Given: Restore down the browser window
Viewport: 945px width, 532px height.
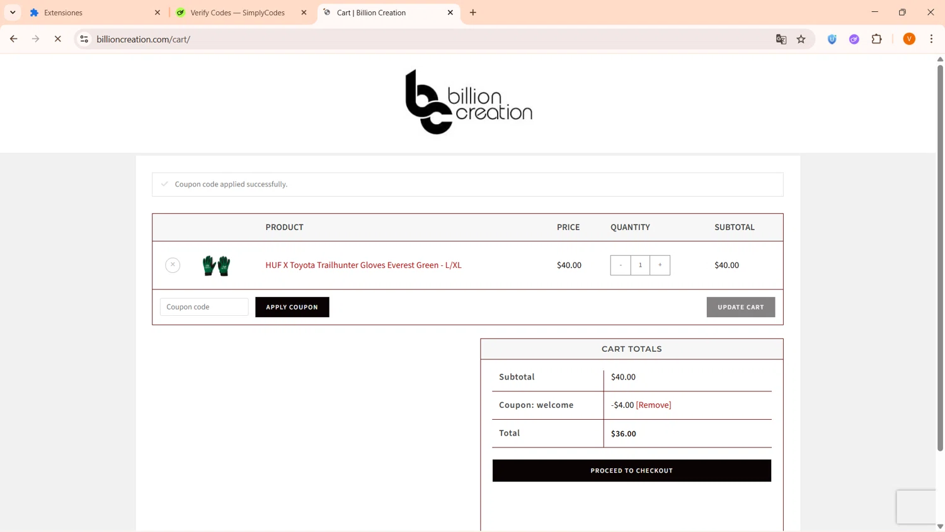Looking at the screenshot, I should pos(902,12).
